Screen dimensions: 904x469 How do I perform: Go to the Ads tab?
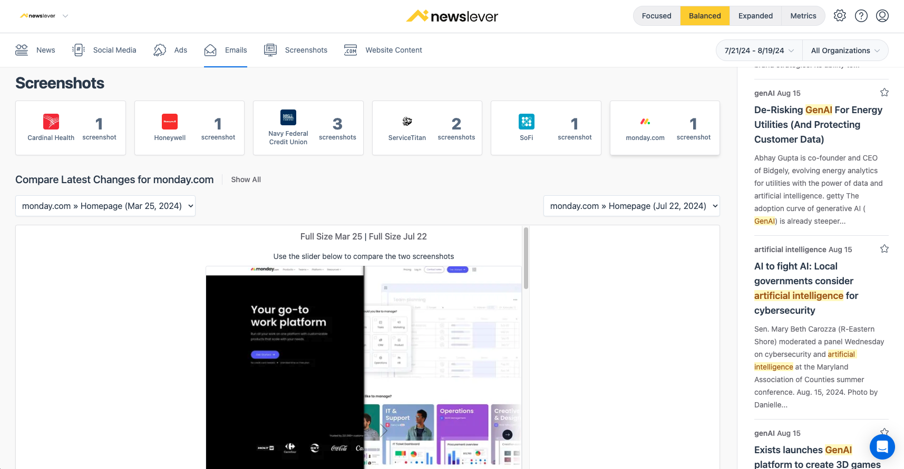click(170, 50)
